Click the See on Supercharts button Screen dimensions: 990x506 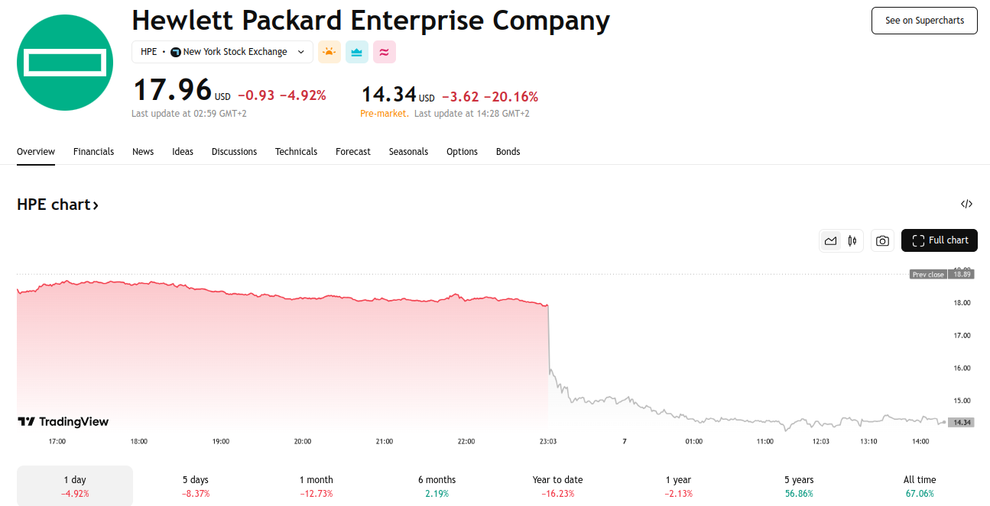tap(924, 21)
